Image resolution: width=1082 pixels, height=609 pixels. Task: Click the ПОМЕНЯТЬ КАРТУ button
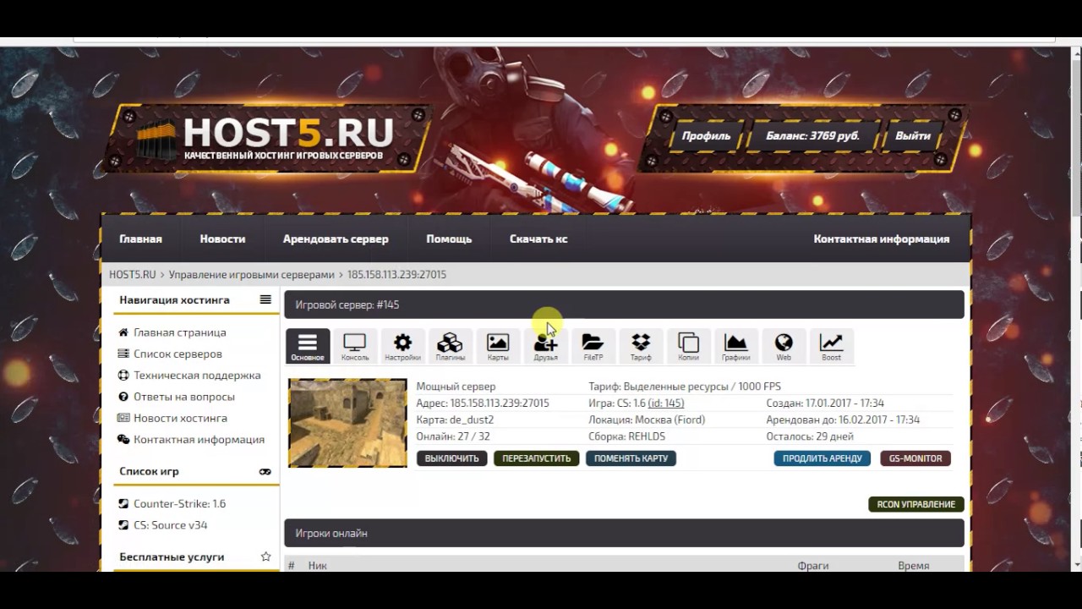(631, 458)
